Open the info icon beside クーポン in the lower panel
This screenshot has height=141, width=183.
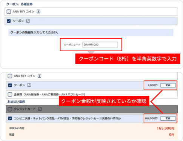29,85
